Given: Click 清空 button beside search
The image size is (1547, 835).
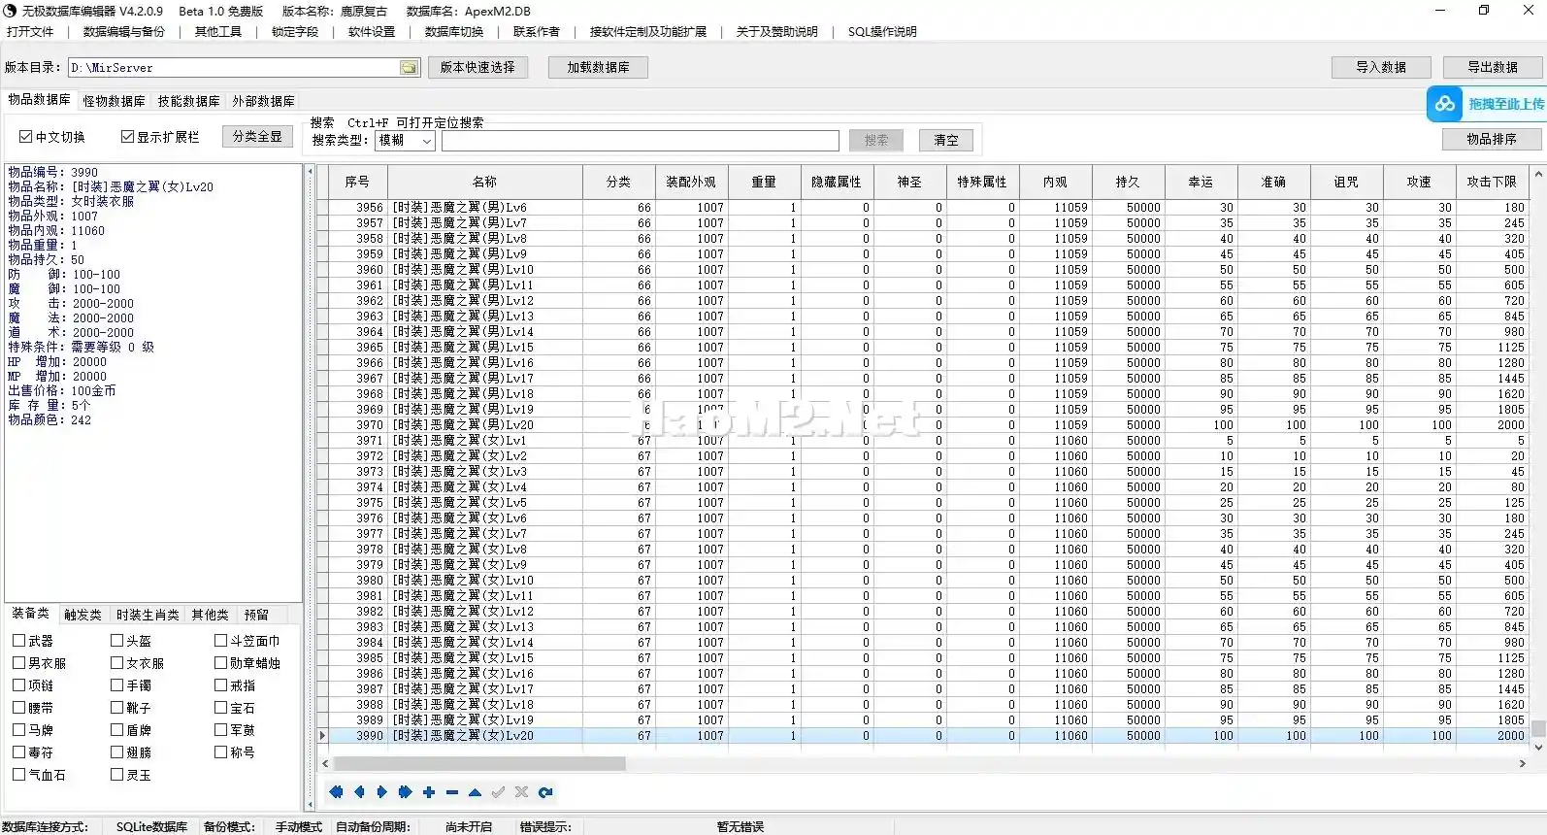Looking at the screenshot, I should 945,140.
